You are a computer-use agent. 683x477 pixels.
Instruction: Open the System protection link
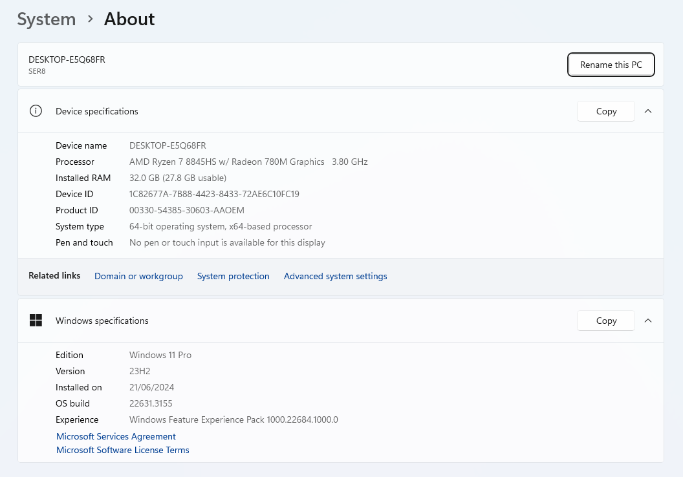click(x=233, y=276)
